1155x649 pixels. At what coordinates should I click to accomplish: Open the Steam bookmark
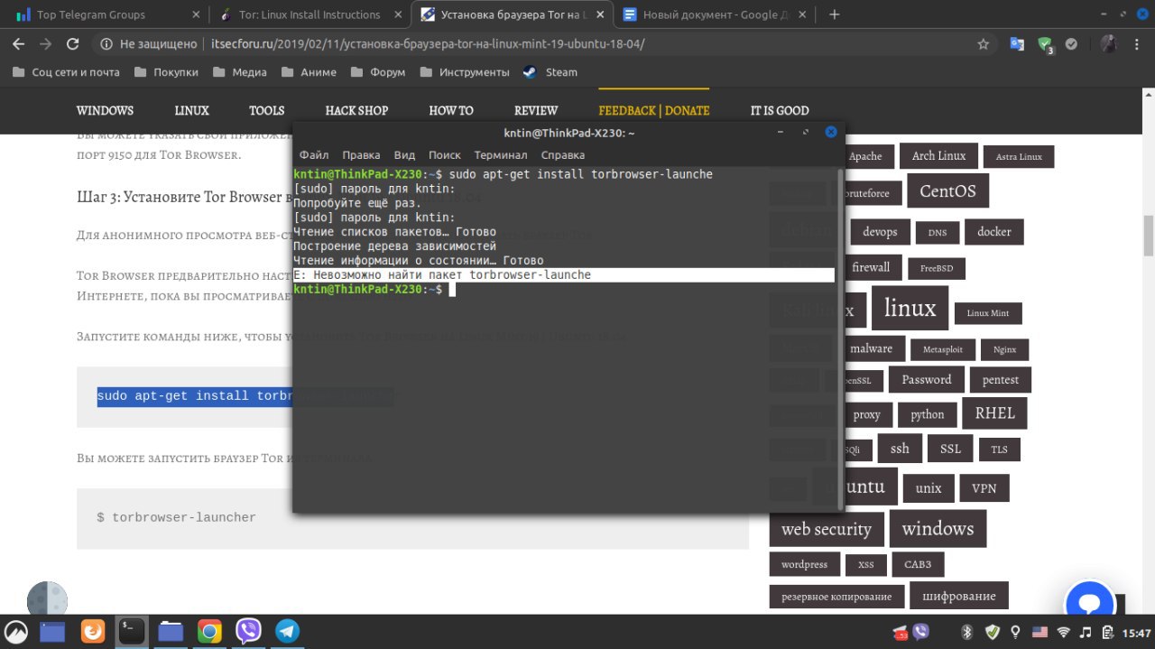(549, 72)
